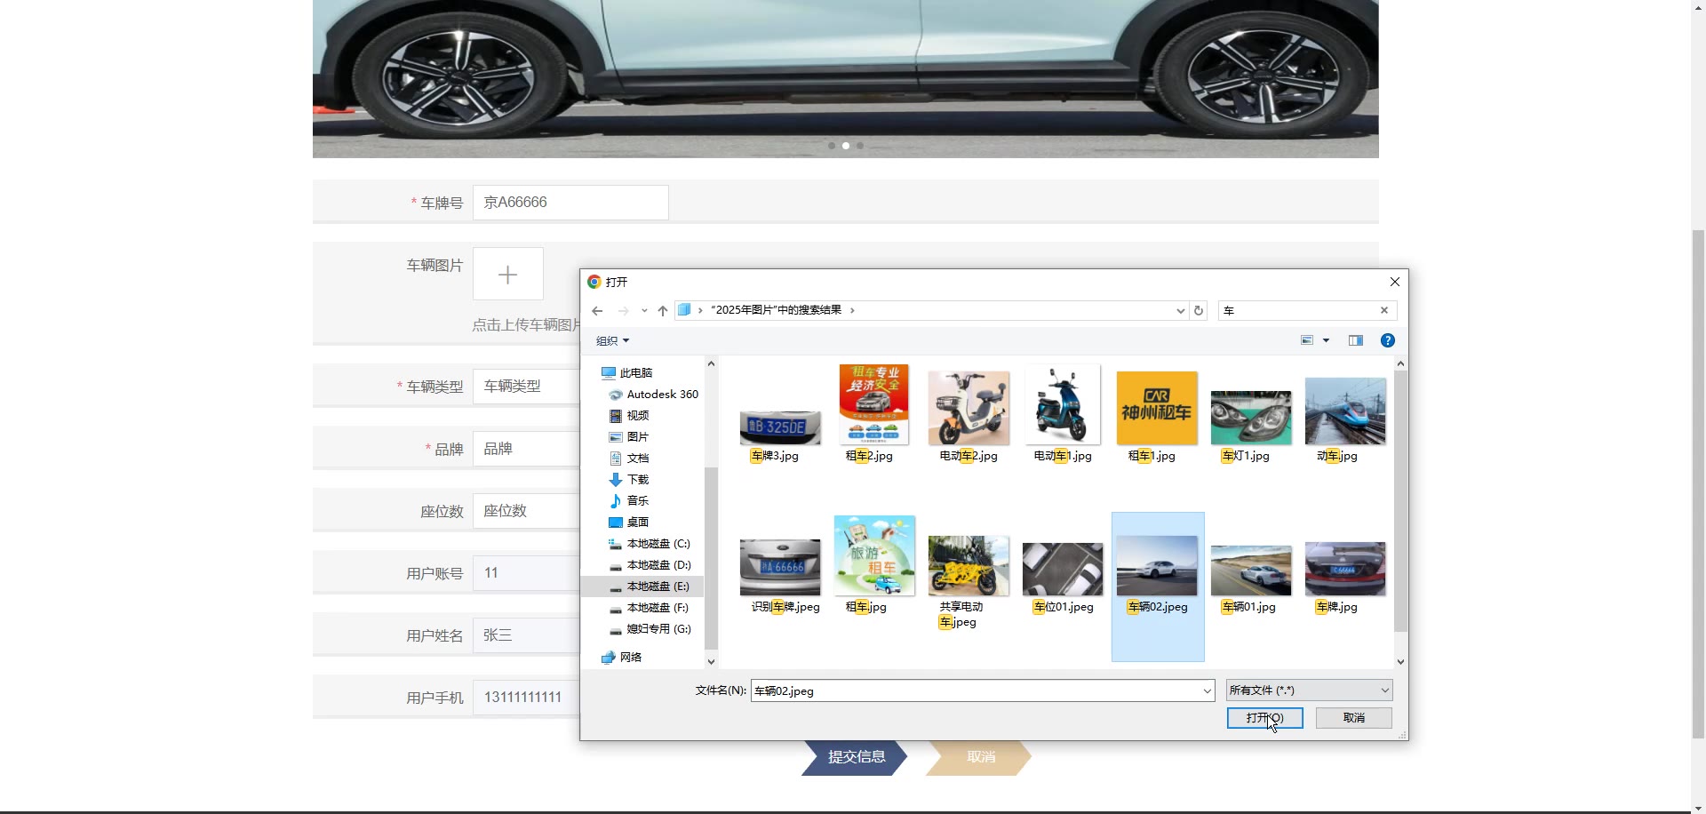Select the 车牌3.jpg thumbnail
Image resolution: width=1706 pixels, height=814 pixels.
779,429
